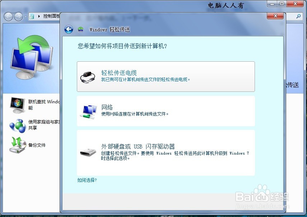Click the Windows Easy Transfer title icon
The height and width of the screenshot is (217, 307).
click(x=80, y=29)
